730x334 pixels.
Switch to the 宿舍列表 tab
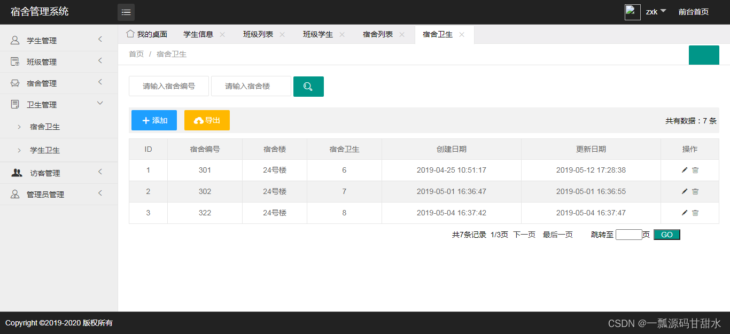click(378, 34)
